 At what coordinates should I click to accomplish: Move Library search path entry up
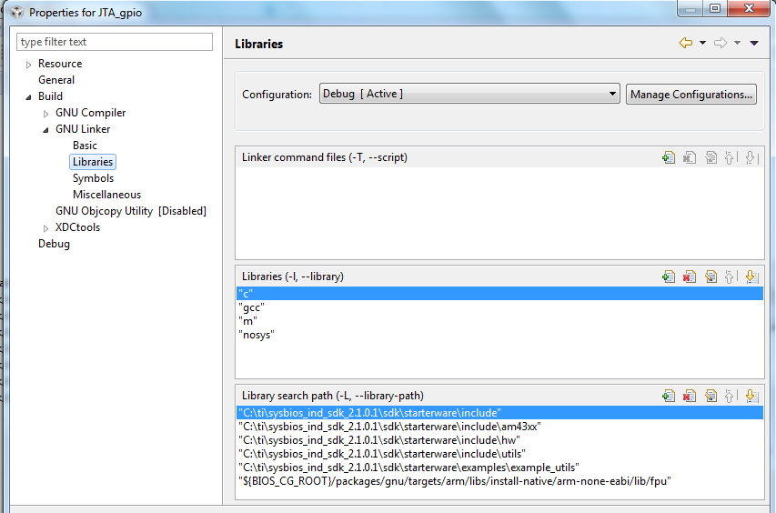click(730, 396)
